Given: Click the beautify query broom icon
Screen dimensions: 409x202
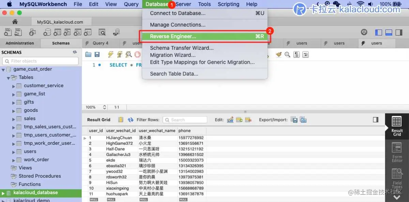Looking at the screenshot, I should 279,55.
